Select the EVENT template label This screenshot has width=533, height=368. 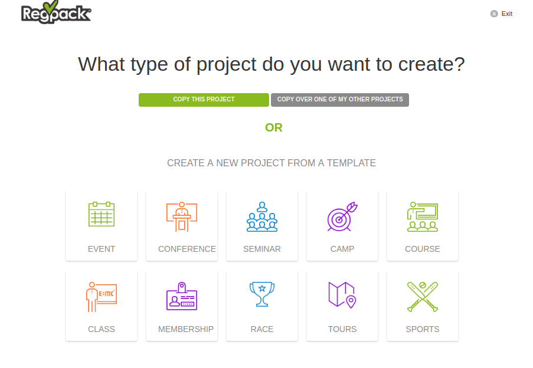pyautogui.click(x=102, y=249)
